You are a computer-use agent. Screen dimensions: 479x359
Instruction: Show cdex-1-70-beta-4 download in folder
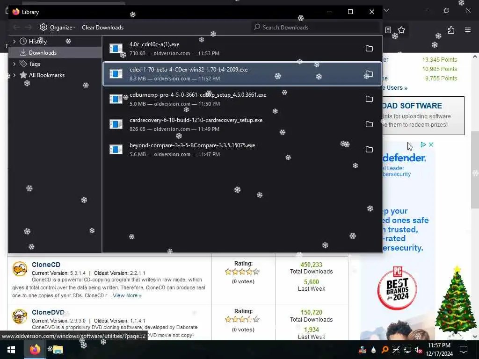[x=369, y=74]
